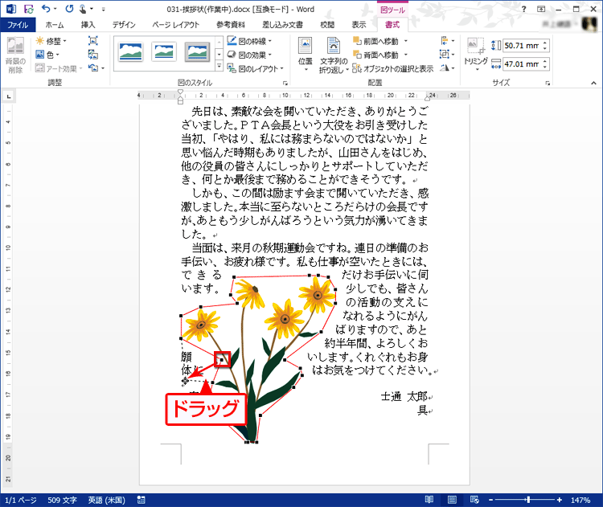Click 509 文字 word count
Viewport: 603px width, 507px height.
pyautogui.click(x=62, y=500)
